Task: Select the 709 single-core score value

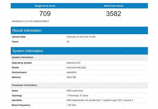Action: pyautogui.click(x=45, y=14)
